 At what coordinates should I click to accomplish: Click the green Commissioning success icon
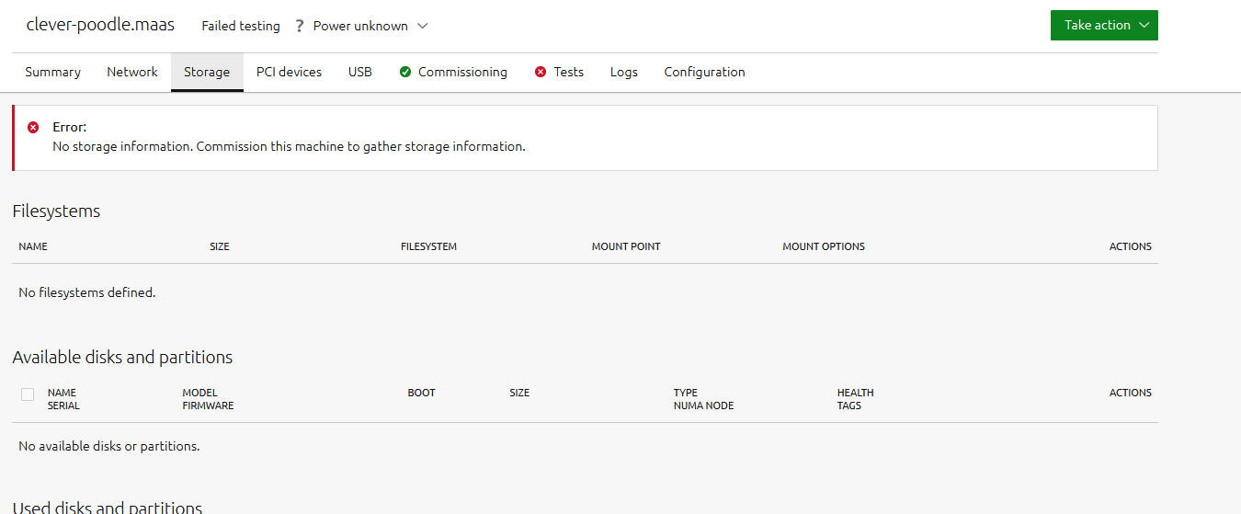405,72
